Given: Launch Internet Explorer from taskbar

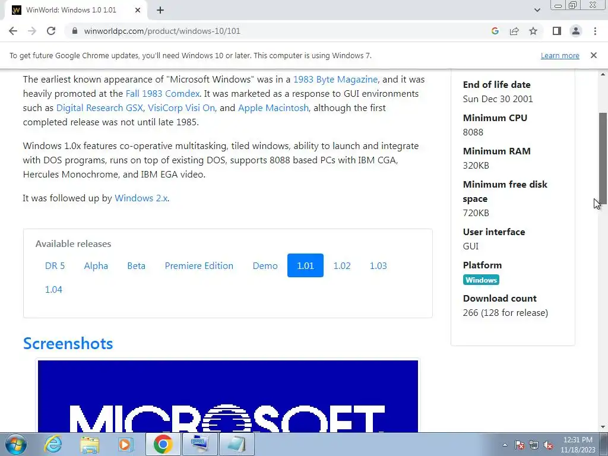Looking at the screenshot, I should coord(53,444).
